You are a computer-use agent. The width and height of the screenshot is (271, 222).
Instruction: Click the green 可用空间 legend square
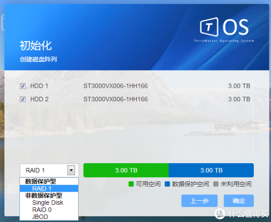pos(131,184)
